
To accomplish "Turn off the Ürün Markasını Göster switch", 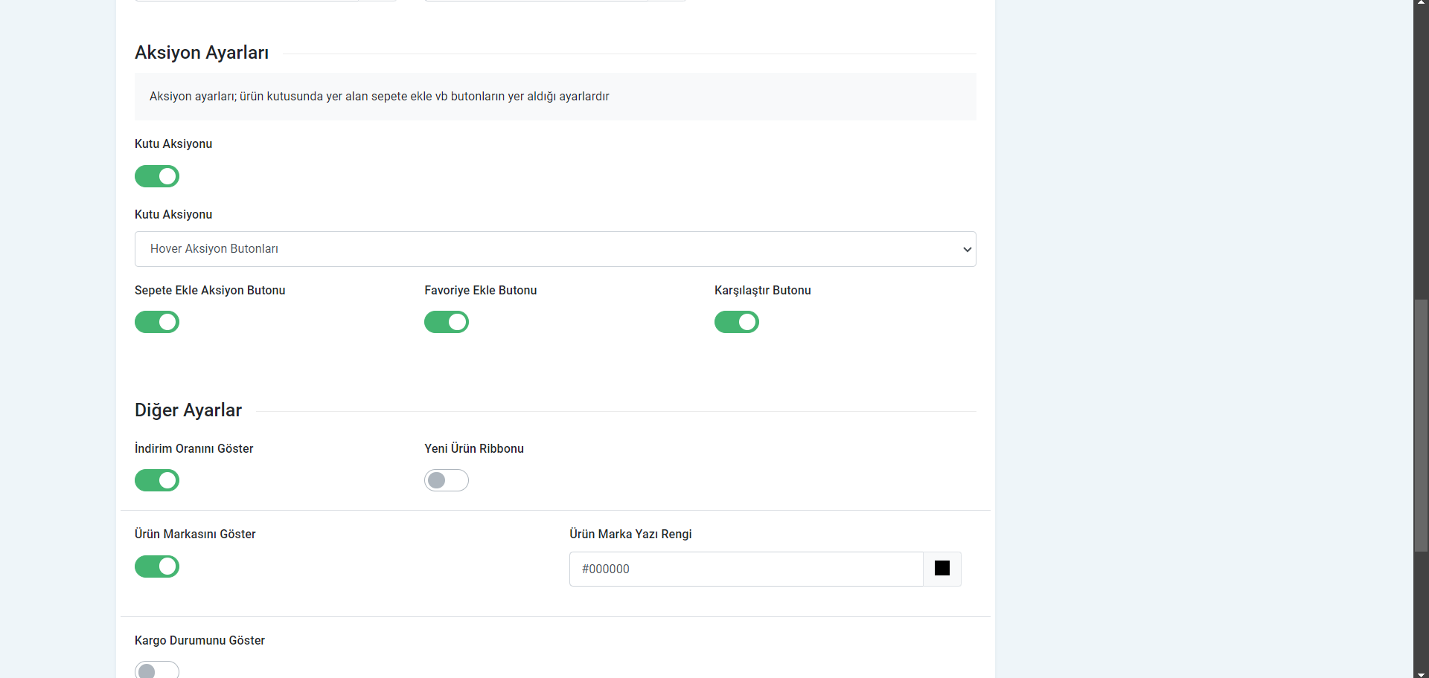I will 157,566.
